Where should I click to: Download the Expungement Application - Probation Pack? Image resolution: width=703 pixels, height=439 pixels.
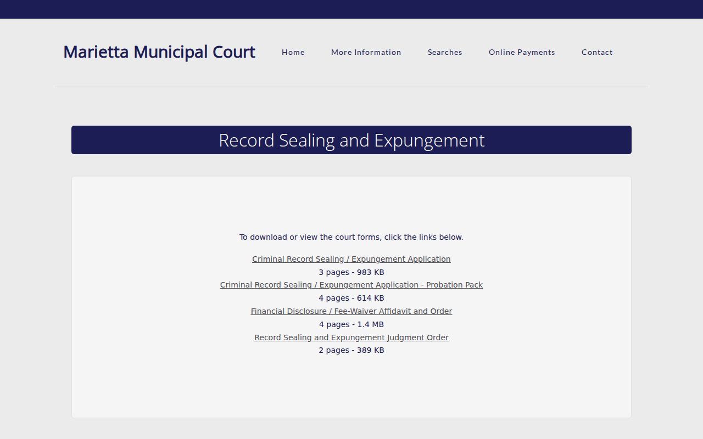tap(351, 285)
